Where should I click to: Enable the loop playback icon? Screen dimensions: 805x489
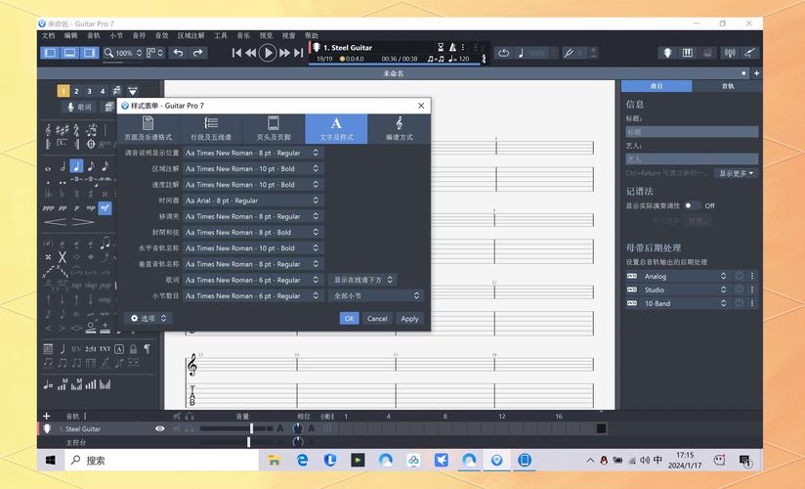504,53
